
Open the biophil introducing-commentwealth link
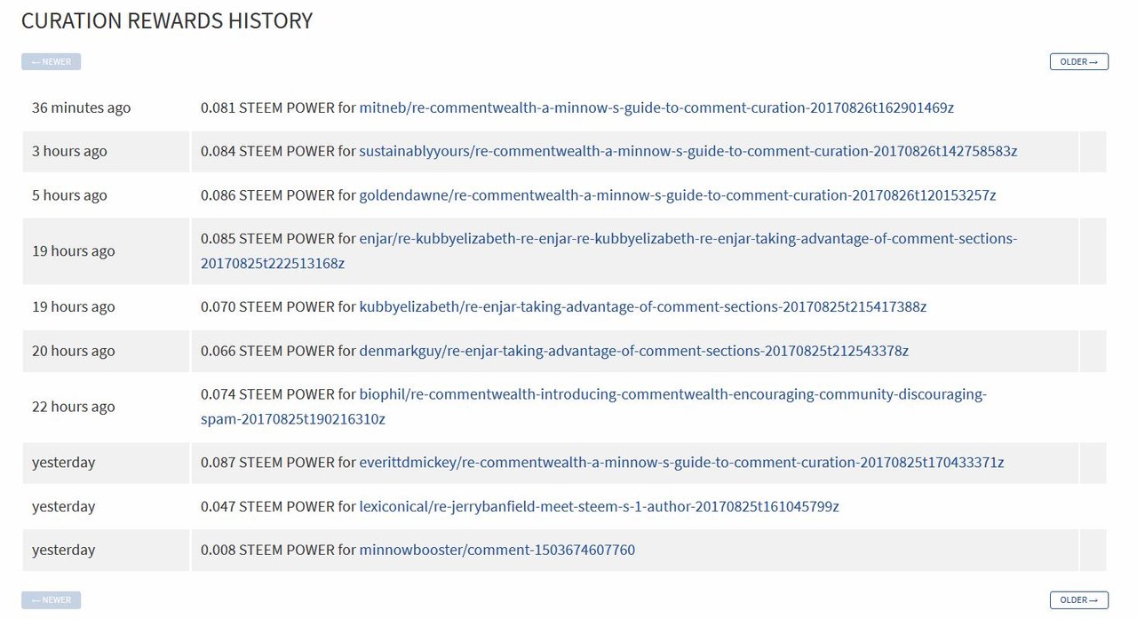point(672,394)
